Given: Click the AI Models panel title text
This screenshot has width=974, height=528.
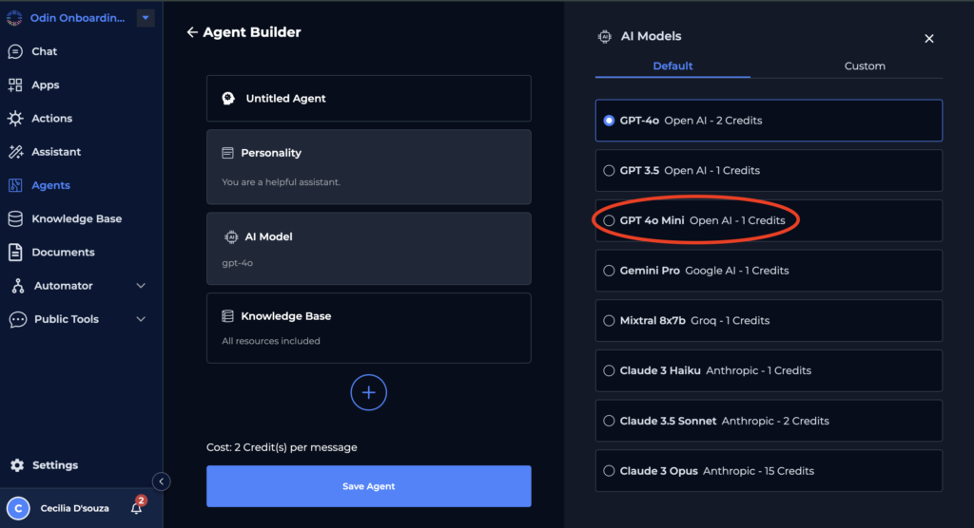Looking at the screenshot, I should [651, 37].
